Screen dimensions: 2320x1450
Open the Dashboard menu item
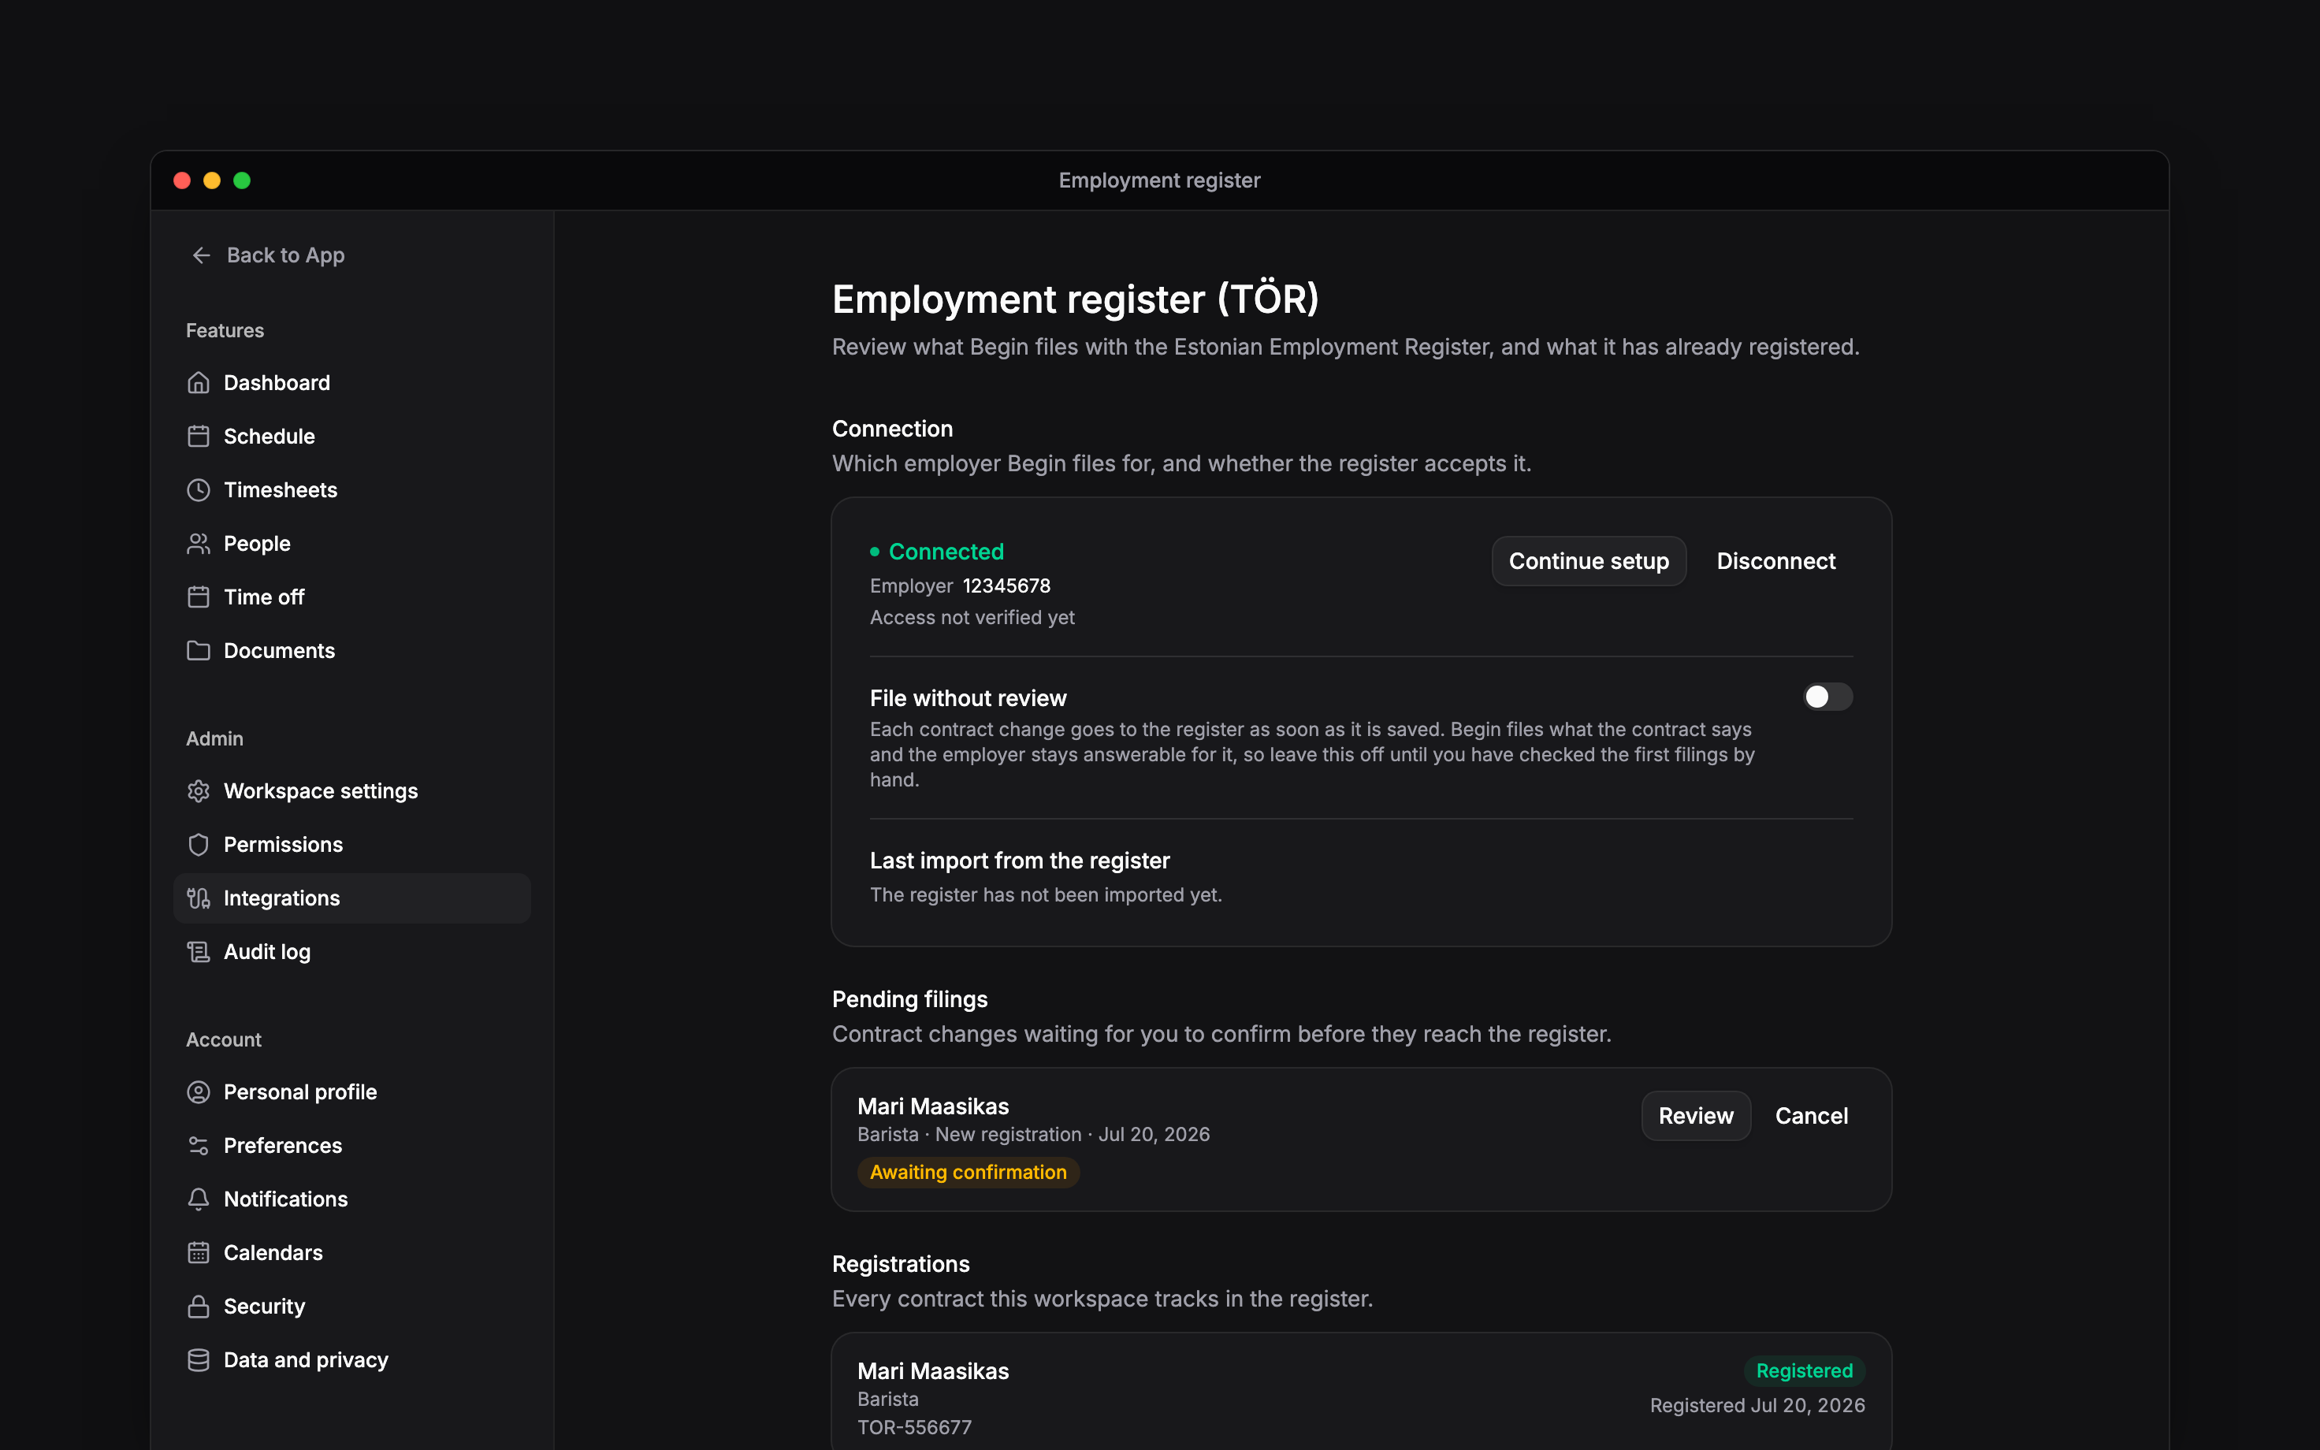tap(351, 383)
